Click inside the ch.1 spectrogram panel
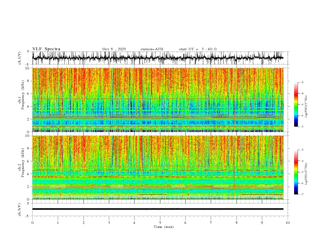 point(157,100)
